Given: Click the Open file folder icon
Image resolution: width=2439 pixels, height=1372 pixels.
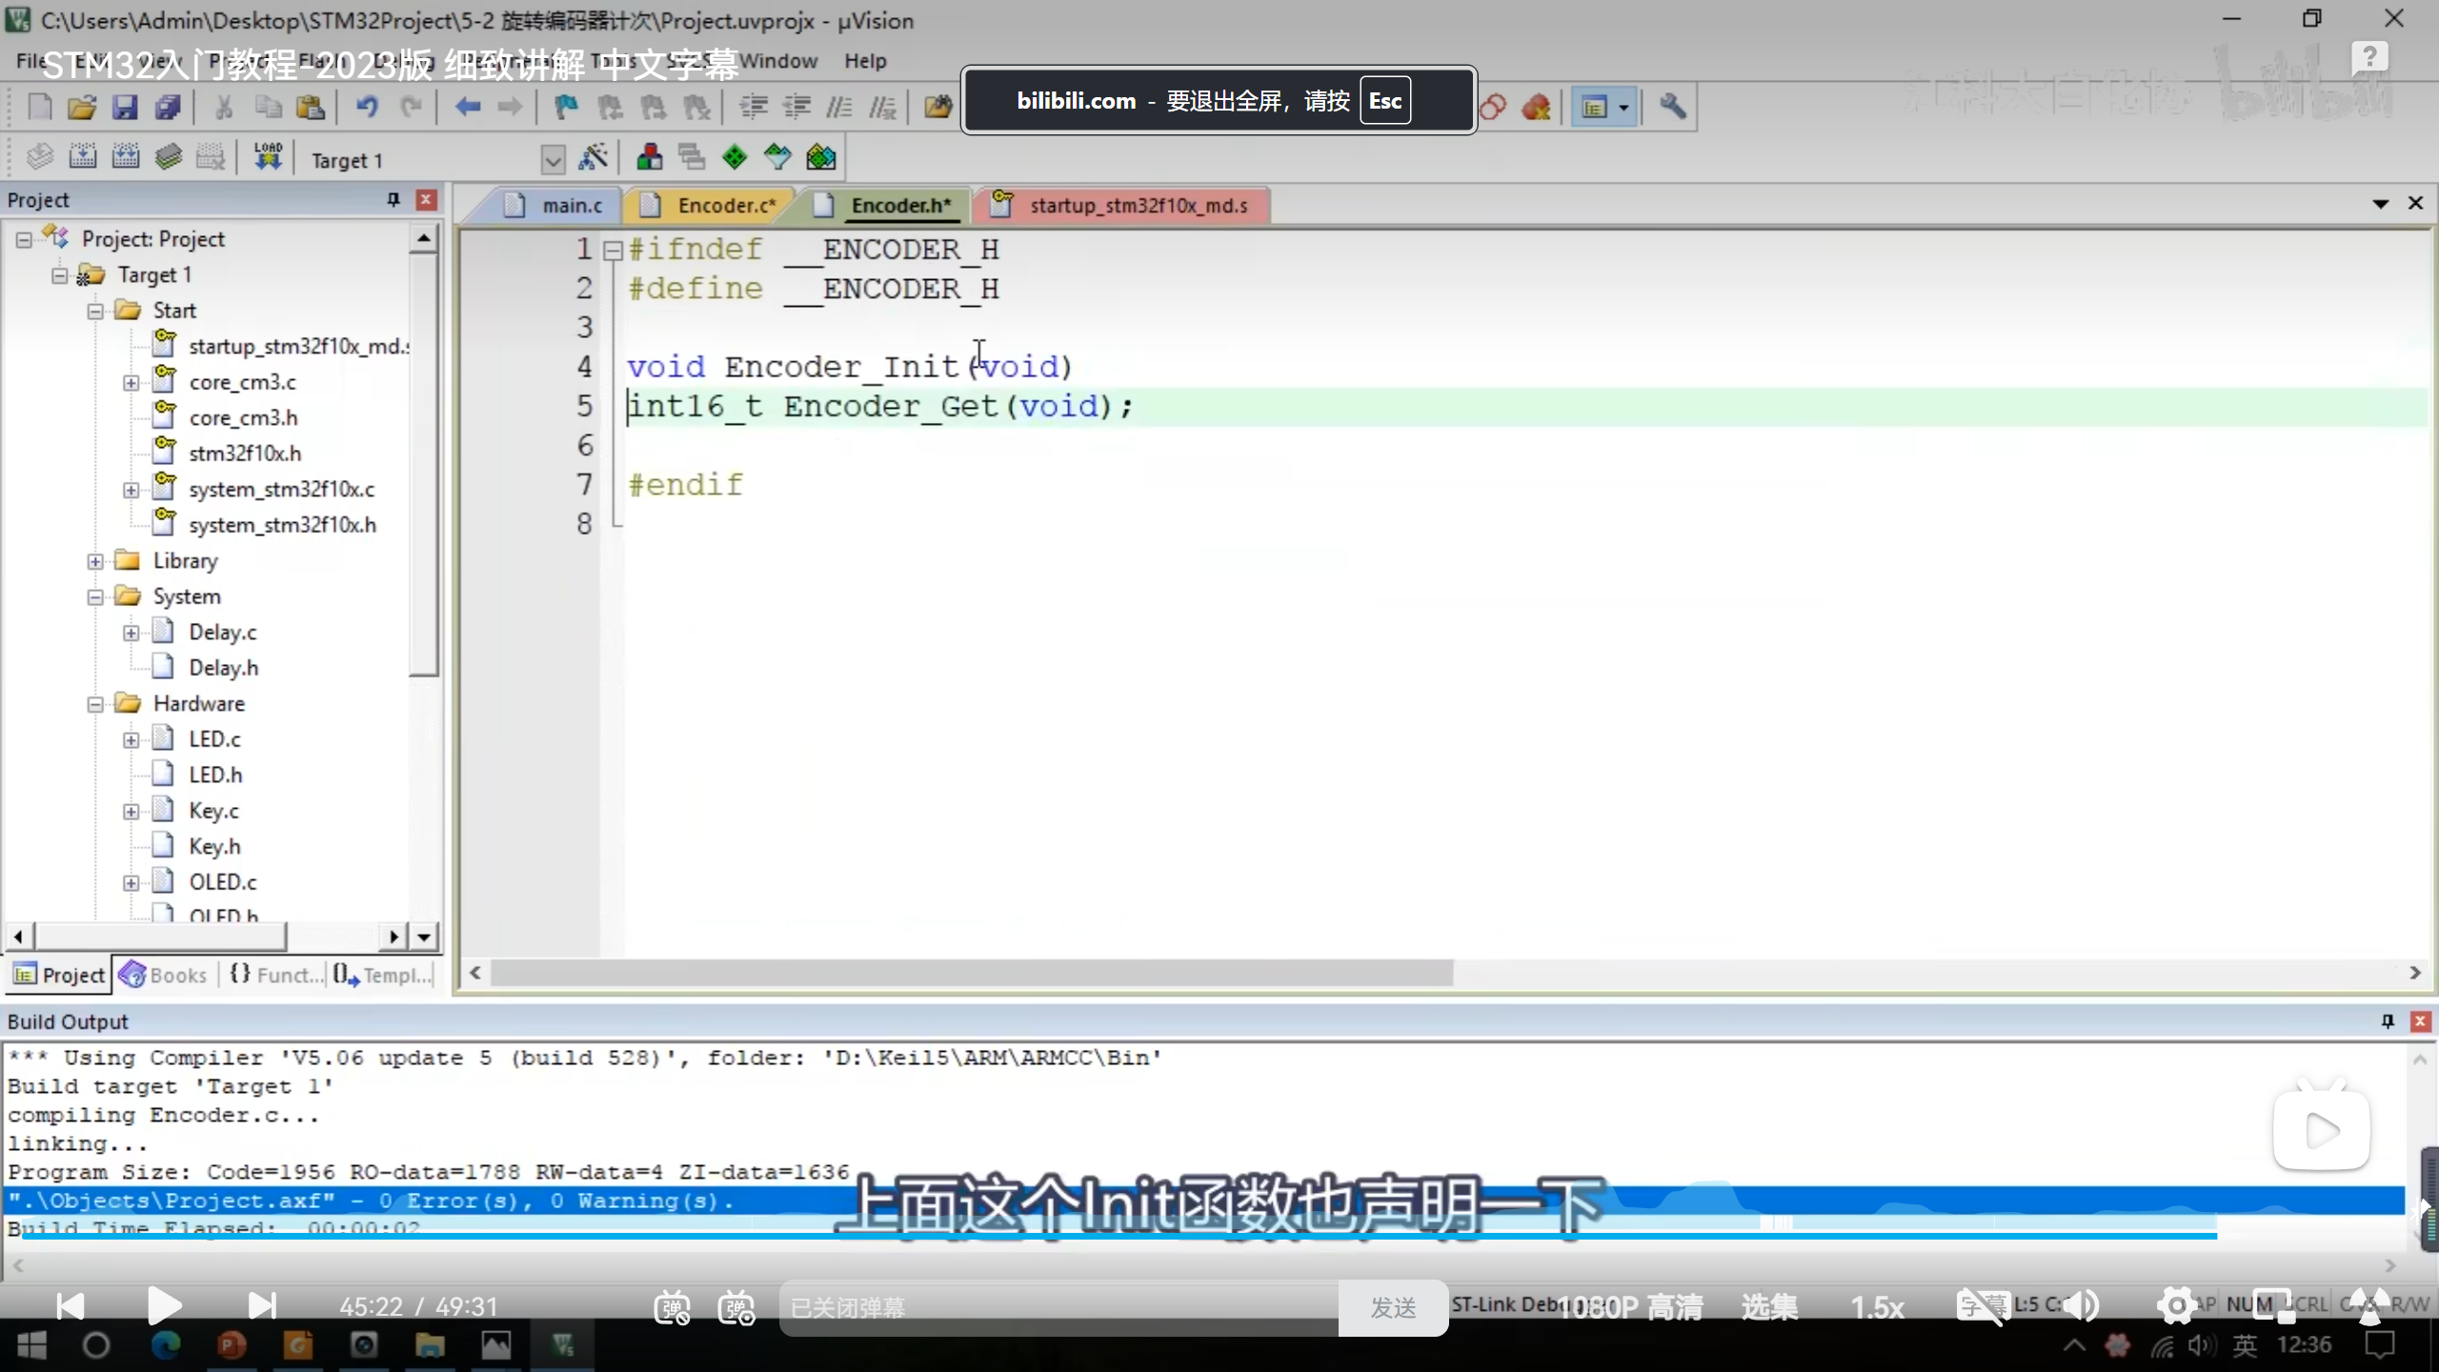Looking at the screenshot, I should [82, 107].
